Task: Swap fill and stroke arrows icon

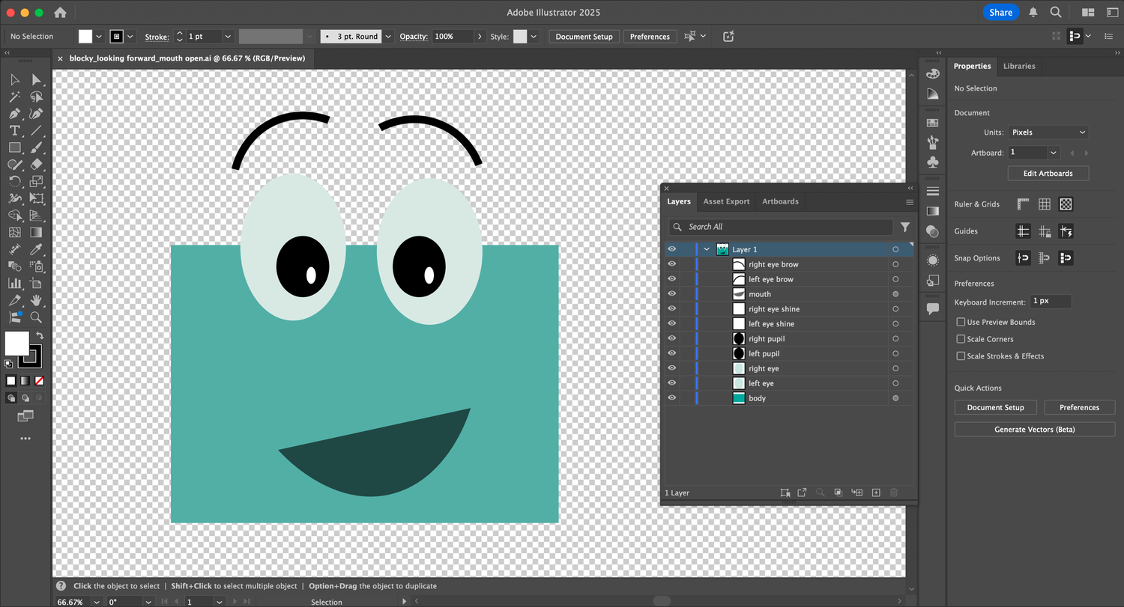Action: coord(40,336)
